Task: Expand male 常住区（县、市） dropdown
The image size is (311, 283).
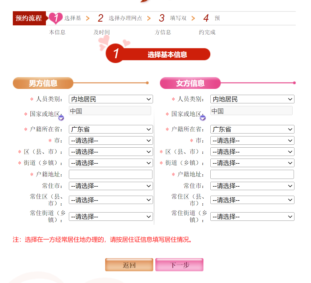Action: click(111, 200)
